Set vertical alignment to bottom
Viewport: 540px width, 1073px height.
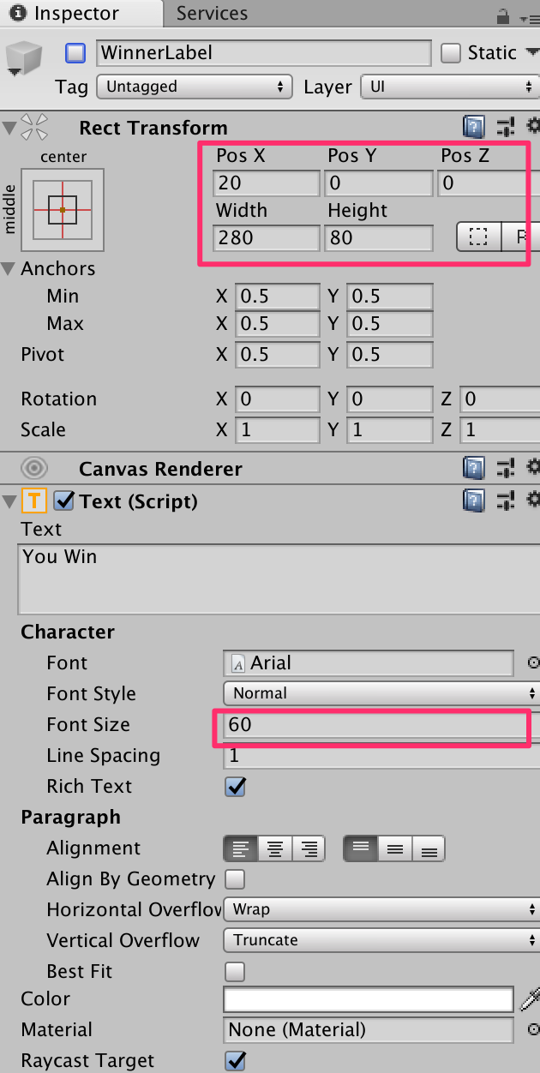[429, 848]
